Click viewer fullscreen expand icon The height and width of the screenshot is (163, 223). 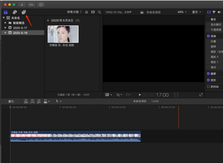201,95
